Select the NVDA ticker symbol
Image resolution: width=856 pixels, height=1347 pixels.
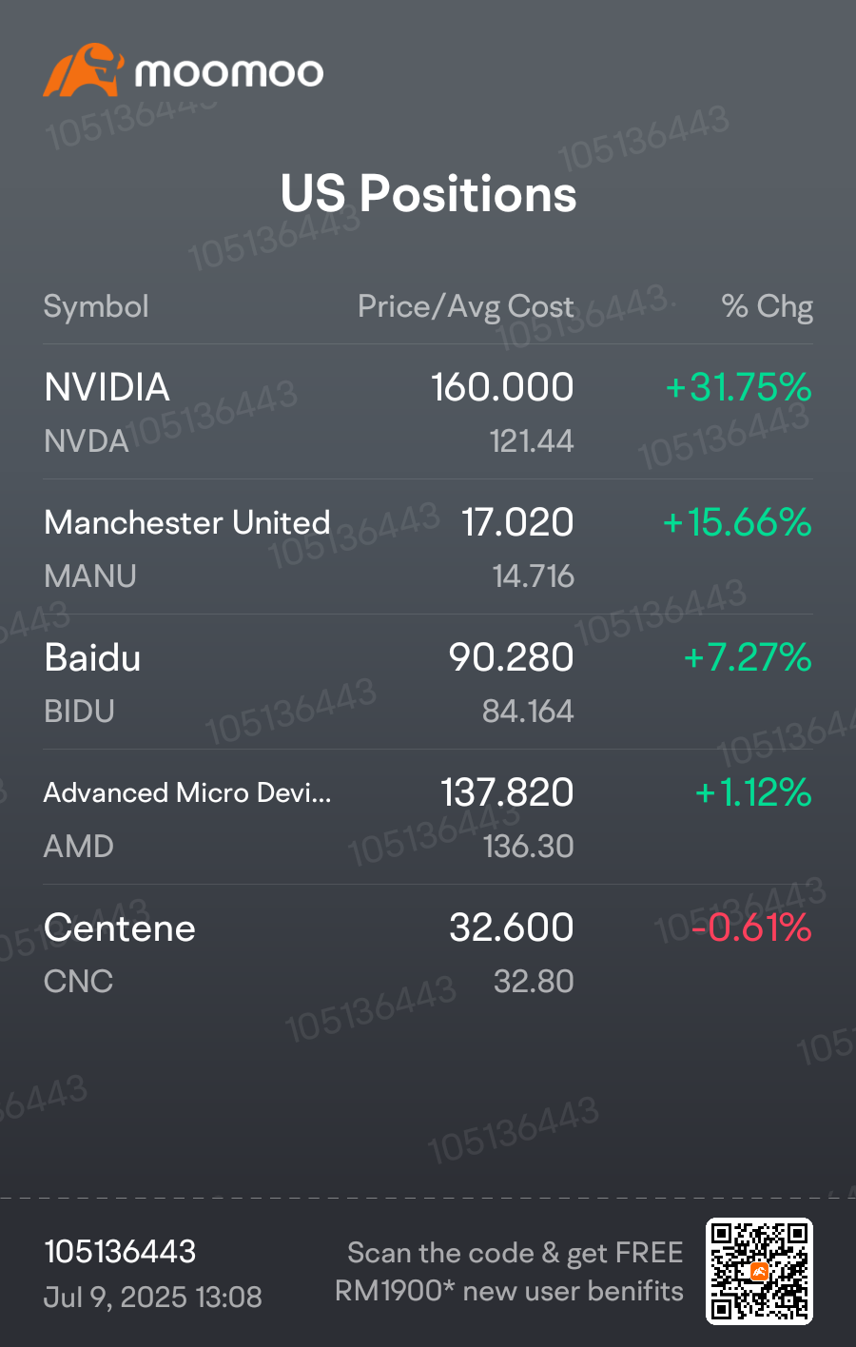[87, 441]
